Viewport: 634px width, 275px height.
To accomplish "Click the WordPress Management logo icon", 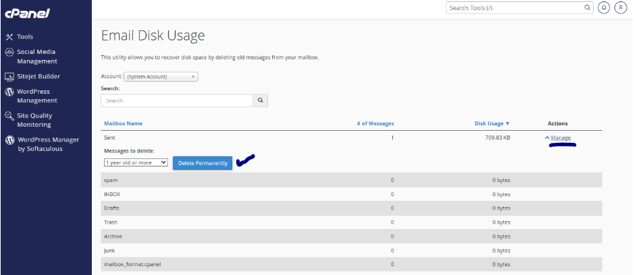I will (x=9, y=92).
